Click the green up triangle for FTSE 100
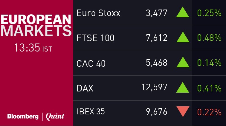Screen dimensions: 226x126 (183, 38)
